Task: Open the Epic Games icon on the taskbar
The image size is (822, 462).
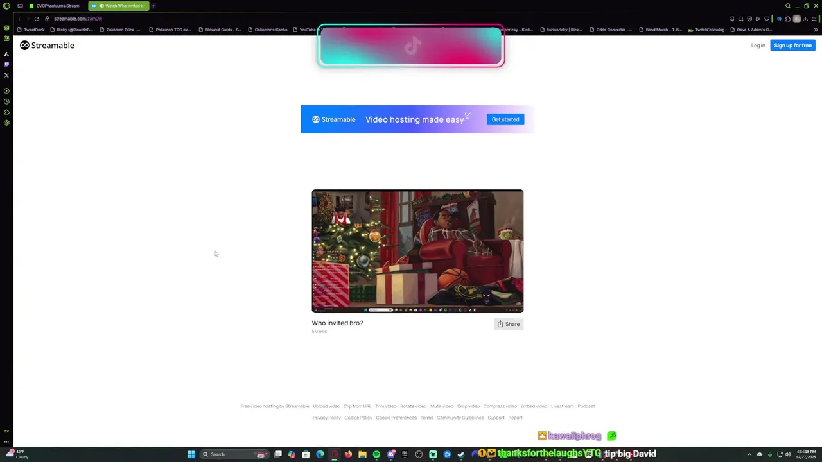Action: 405,454
